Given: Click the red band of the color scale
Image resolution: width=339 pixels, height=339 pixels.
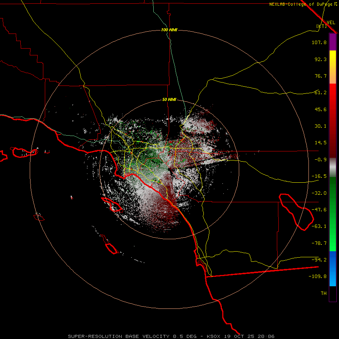Looking at the screenshot, I should (x=333, y=121).
